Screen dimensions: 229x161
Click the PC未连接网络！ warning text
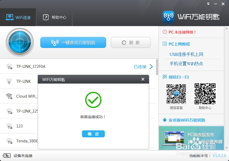pos(182,32)
